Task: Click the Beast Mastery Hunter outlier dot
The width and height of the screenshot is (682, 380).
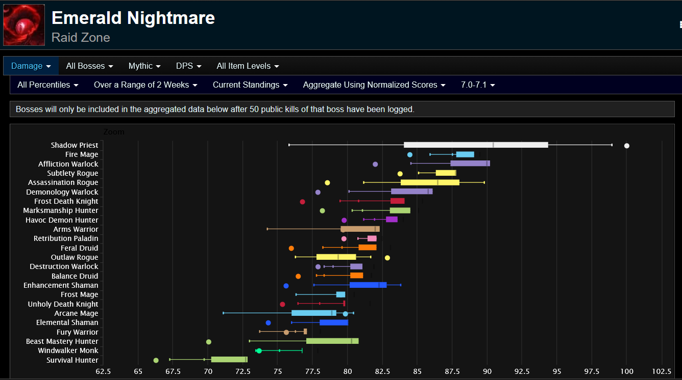Action: 208,342
